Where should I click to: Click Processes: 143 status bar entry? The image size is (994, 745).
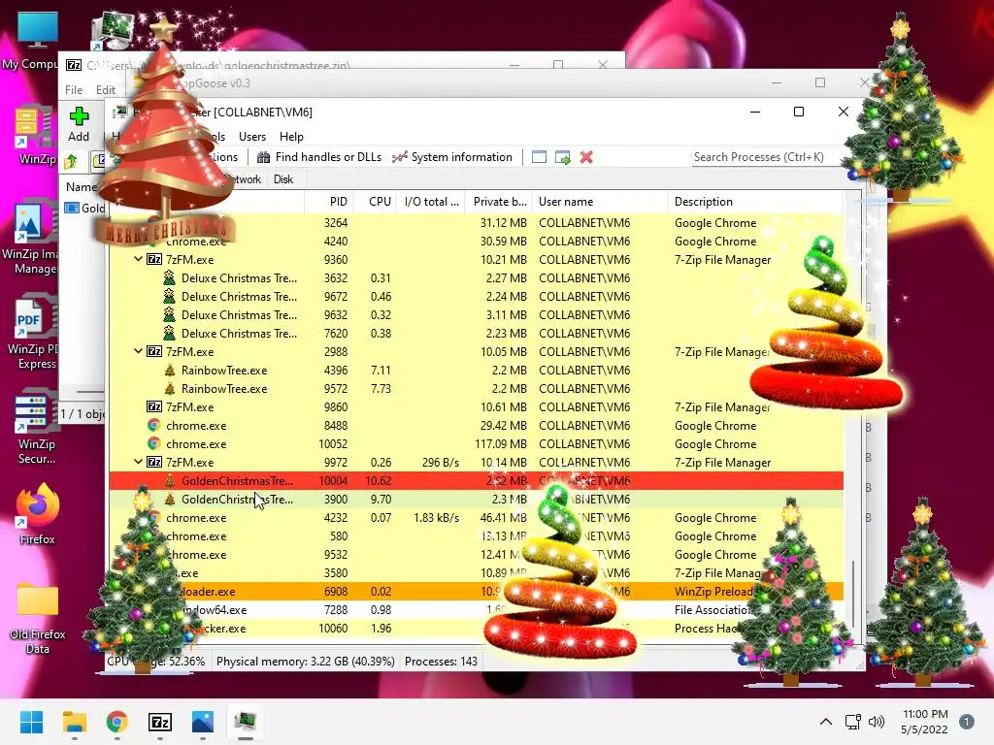[x=442, y=662]
